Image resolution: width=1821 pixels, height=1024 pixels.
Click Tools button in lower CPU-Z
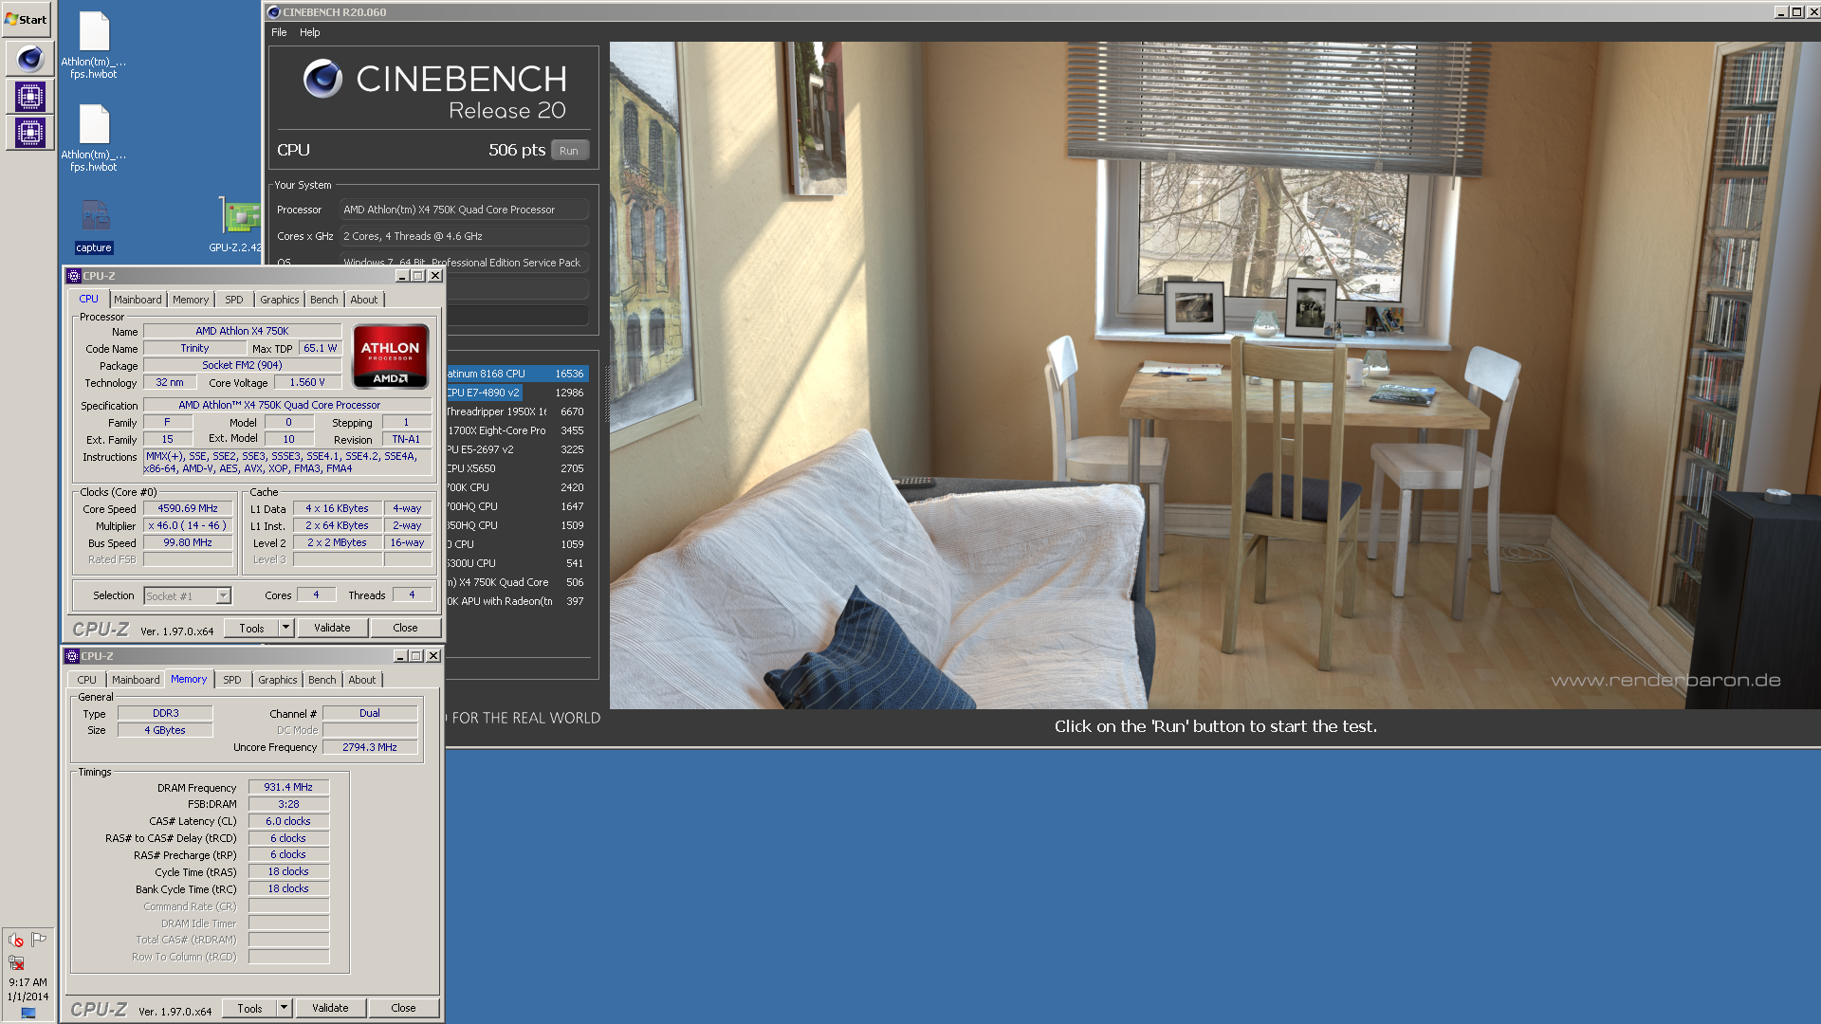pyautogui.click(x=249, y=1008)
